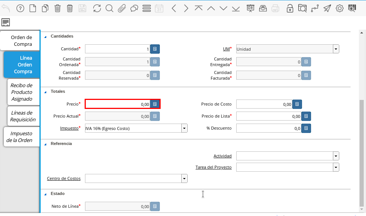
Task: Open calculator for Cantidad field
Action: click(x=155, y=49)
